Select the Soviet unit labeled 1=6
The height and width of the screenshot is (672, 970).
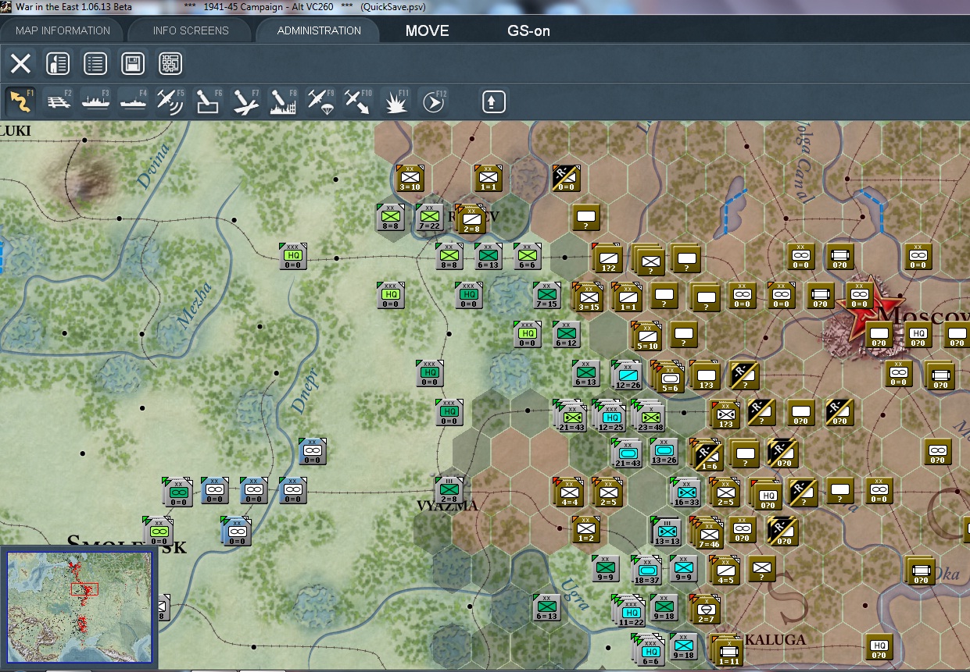707,455
